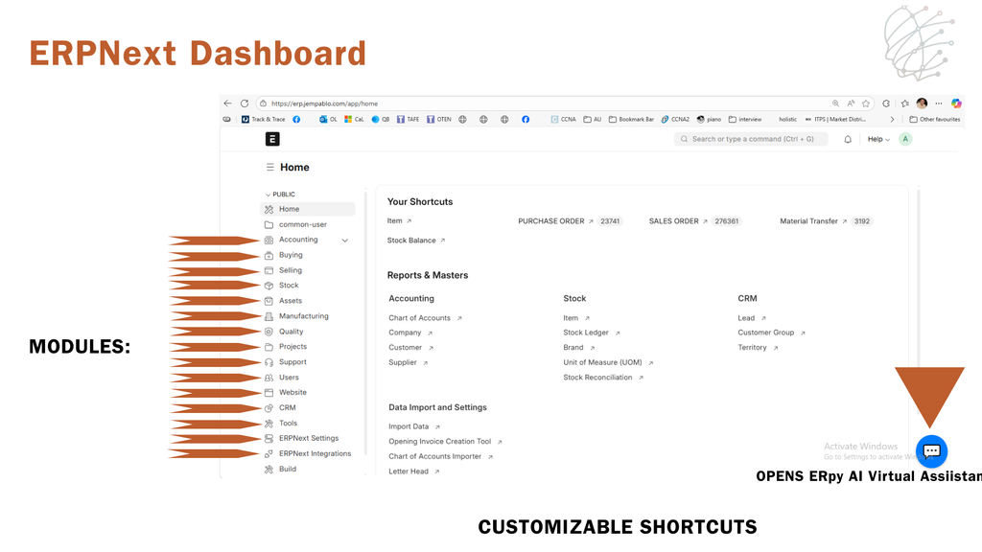Viewport: 982px width, 552px height.
Task: Click the Build module icon
Action: pyautogui.click(x=269, y=469)
